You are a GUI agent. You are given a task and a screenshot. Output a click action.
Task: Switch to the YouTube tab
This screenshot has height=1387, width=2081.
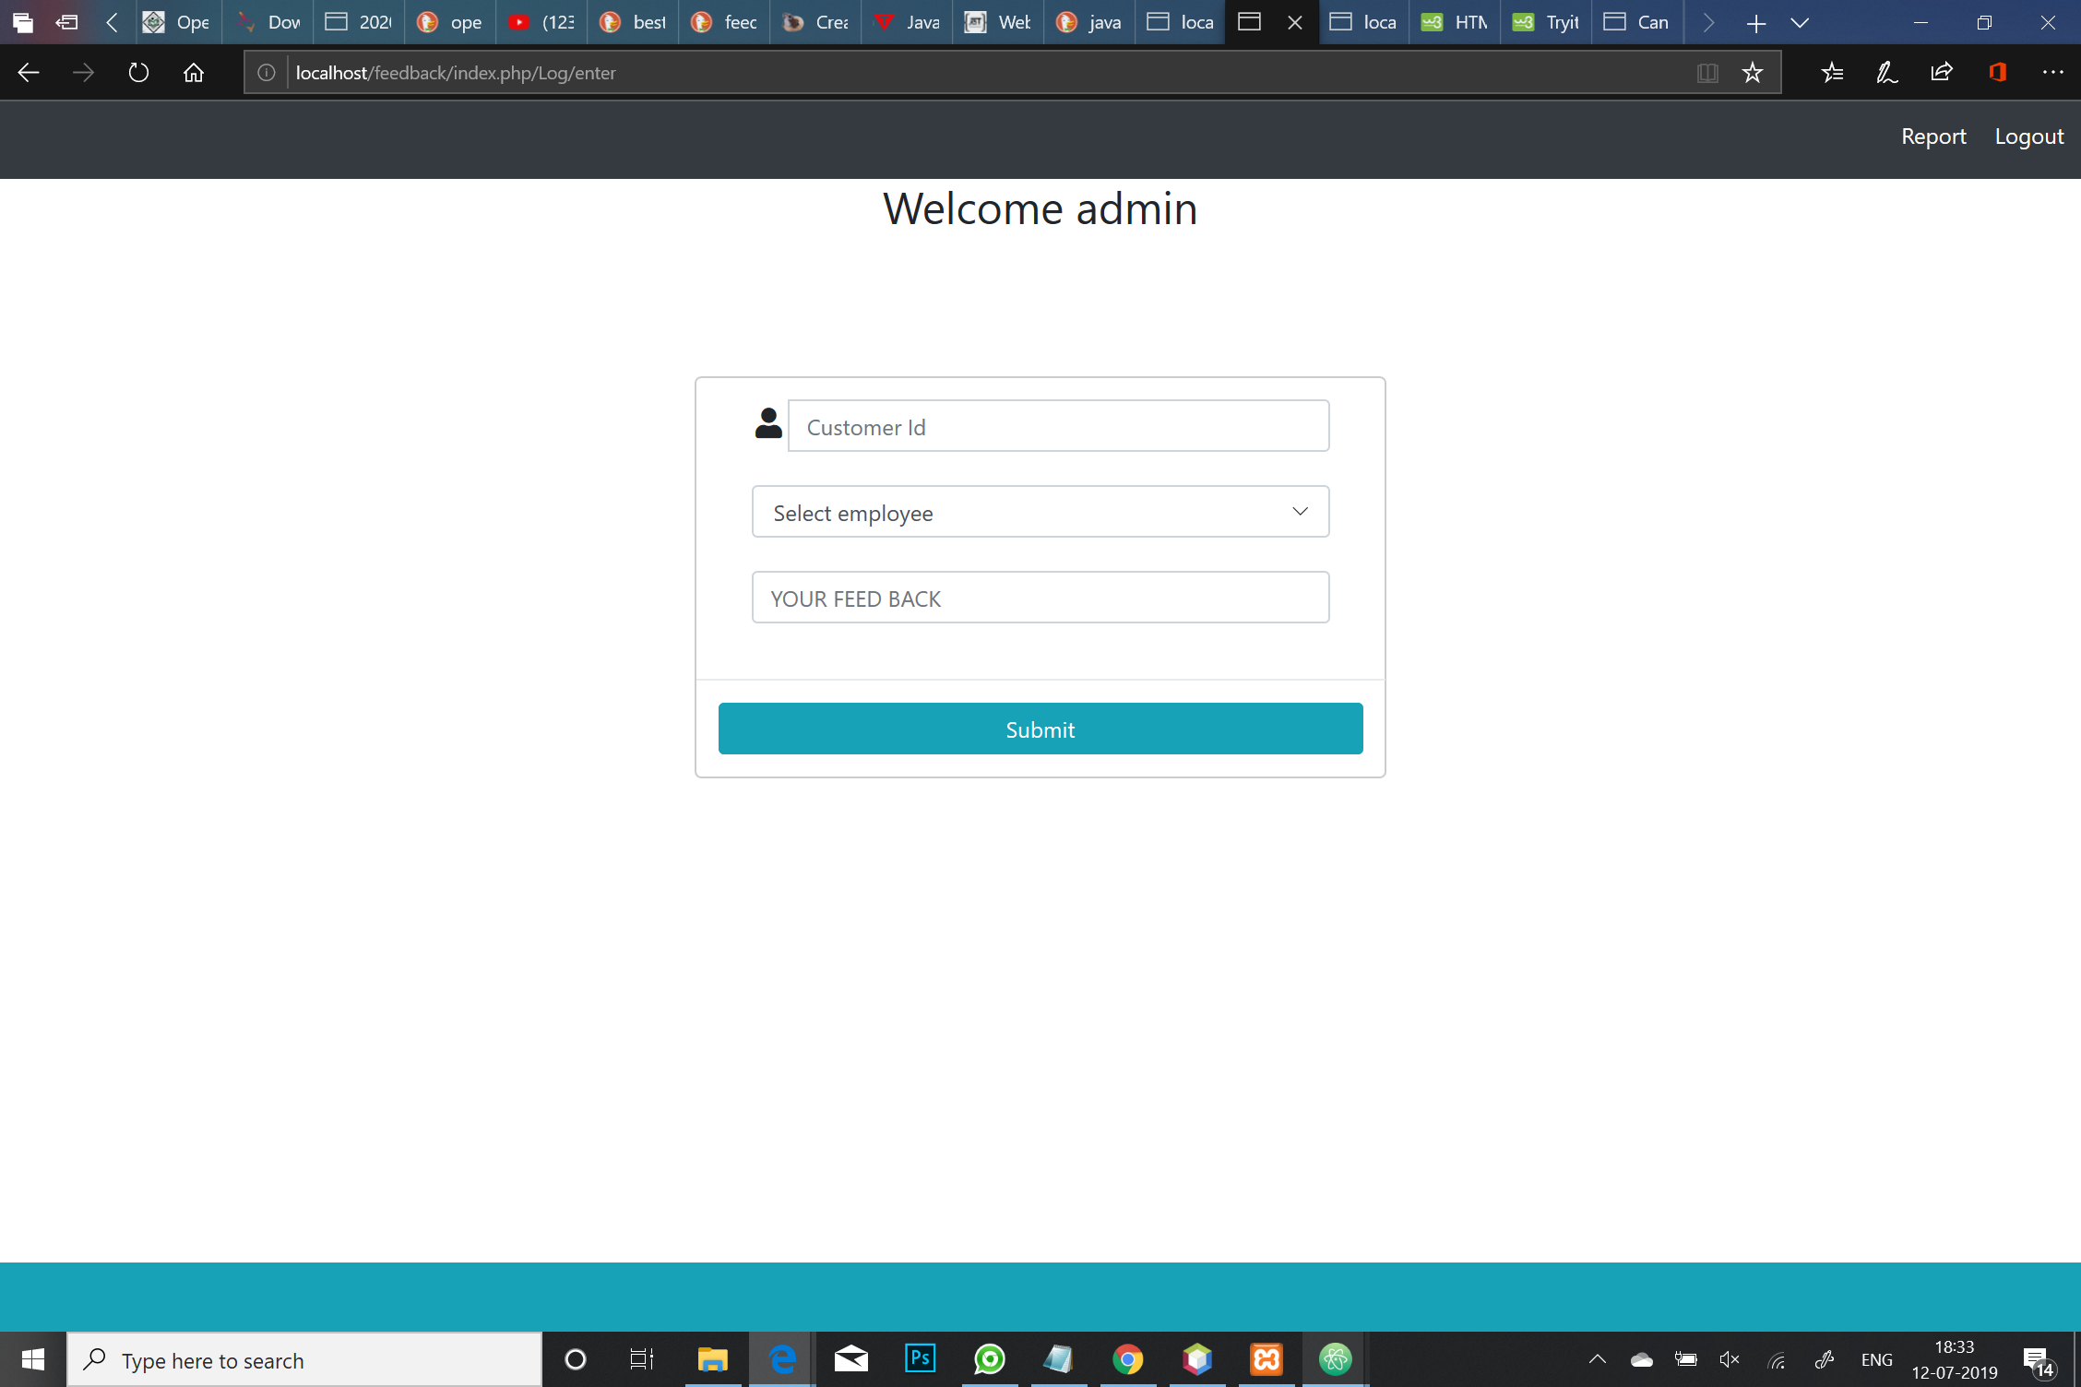[x=541, y=23]
